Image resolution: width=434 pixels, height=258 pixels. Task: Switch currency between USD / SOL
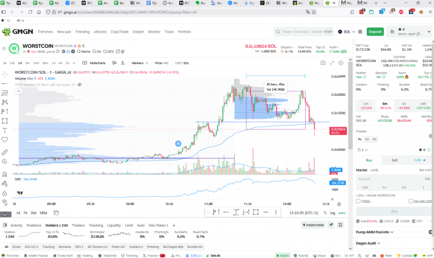182,63
